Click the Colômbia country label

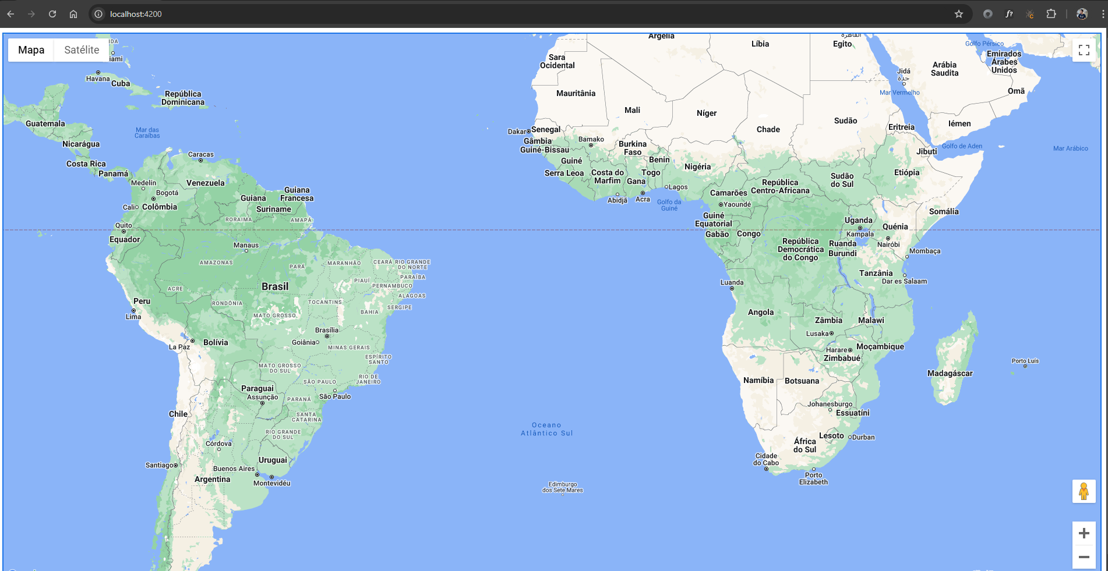[160, 207]
